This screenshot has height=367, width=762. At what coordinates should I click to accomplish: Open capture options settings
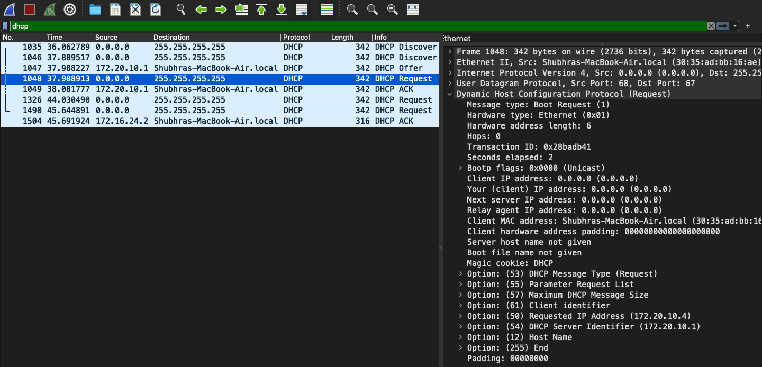(x=70, y=10)
